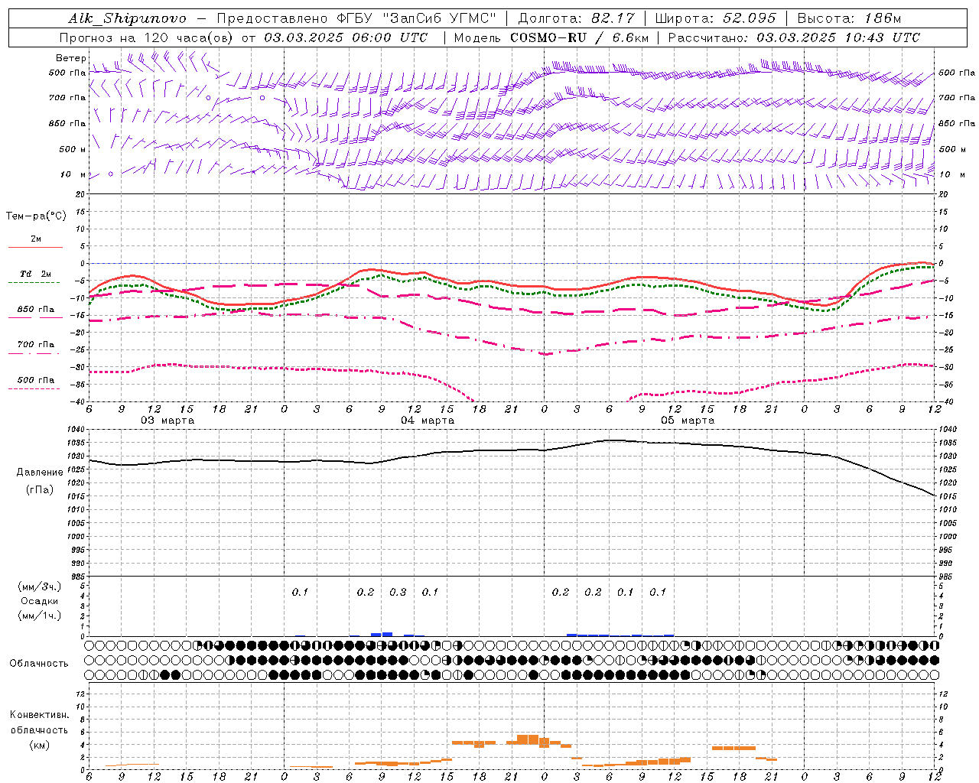The image size is (979, 783).
Task: Click the Давление pressure panel label
Action: [x=40, y=473]
